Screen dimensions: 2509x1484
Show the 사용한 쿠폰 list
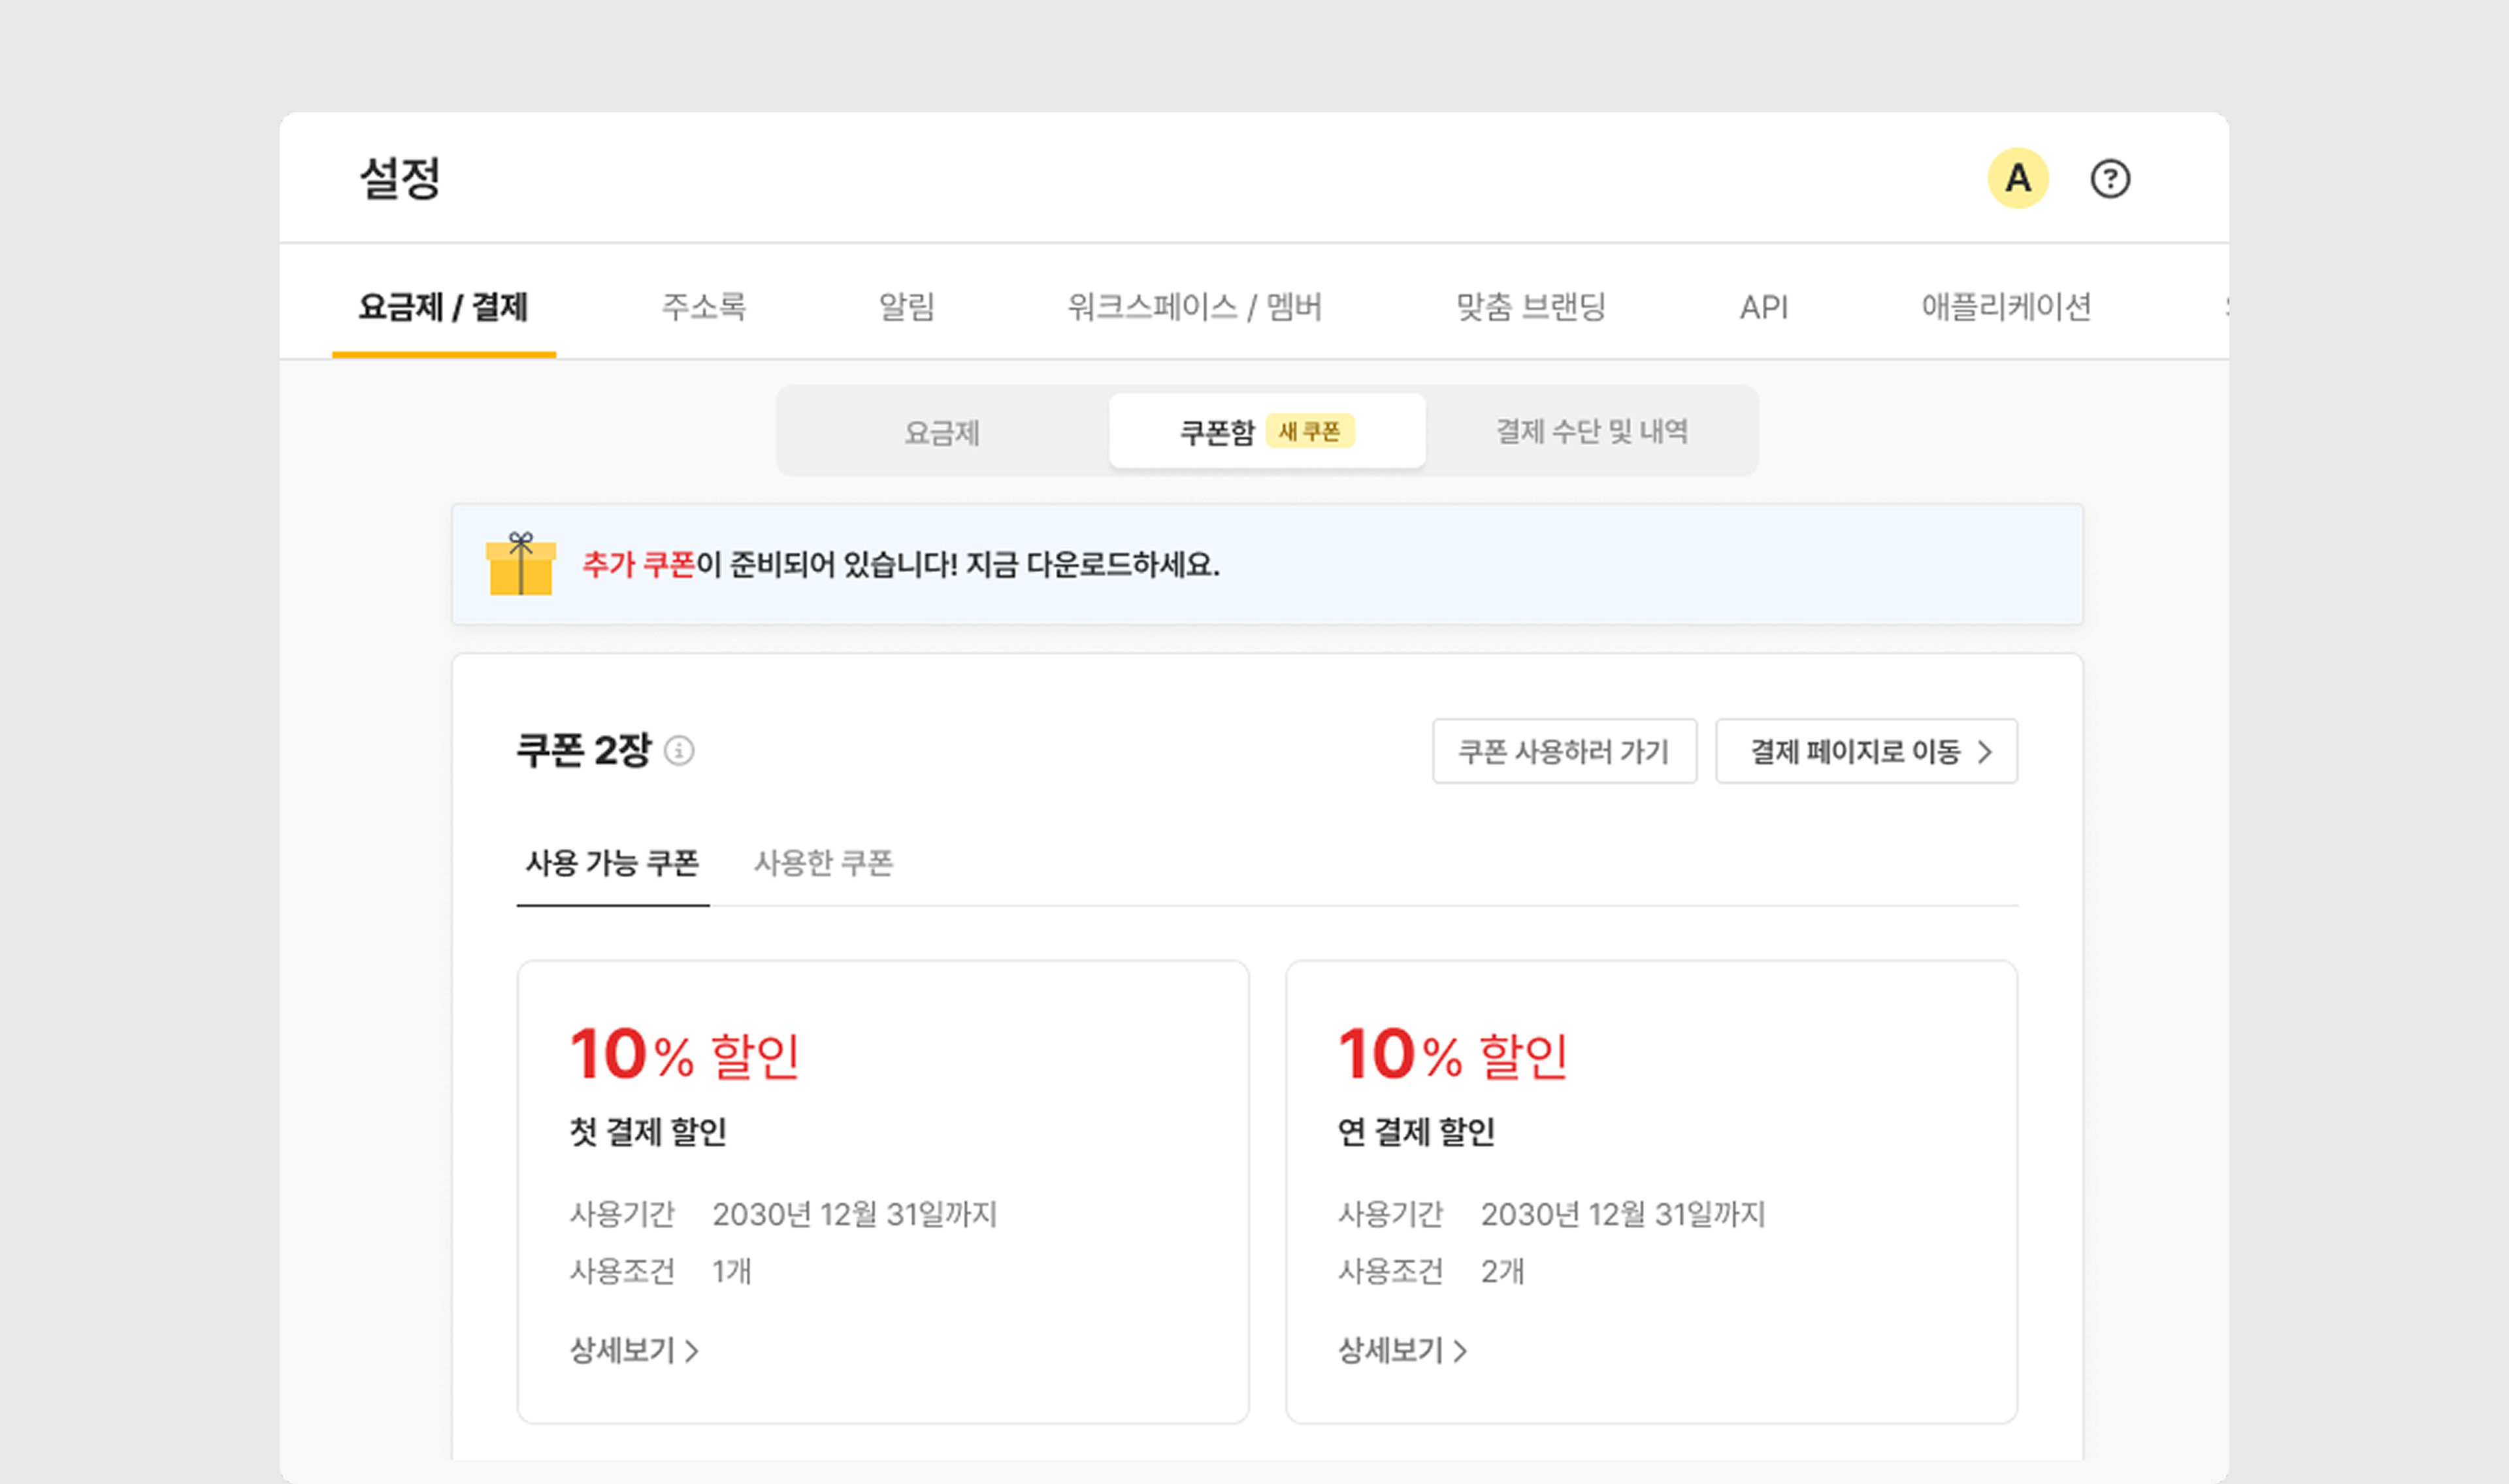tap(822, 862)
